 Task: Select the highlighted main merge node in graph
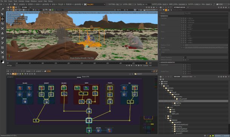click(x=89, y=121)
